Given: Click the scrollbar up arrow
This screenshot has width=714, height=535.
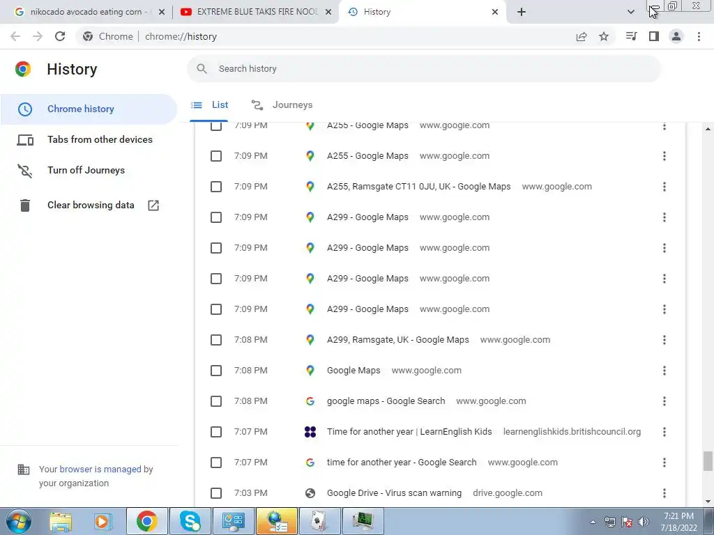Looking at the screenshot, I should pyautogui.click(x=708, y=129).
